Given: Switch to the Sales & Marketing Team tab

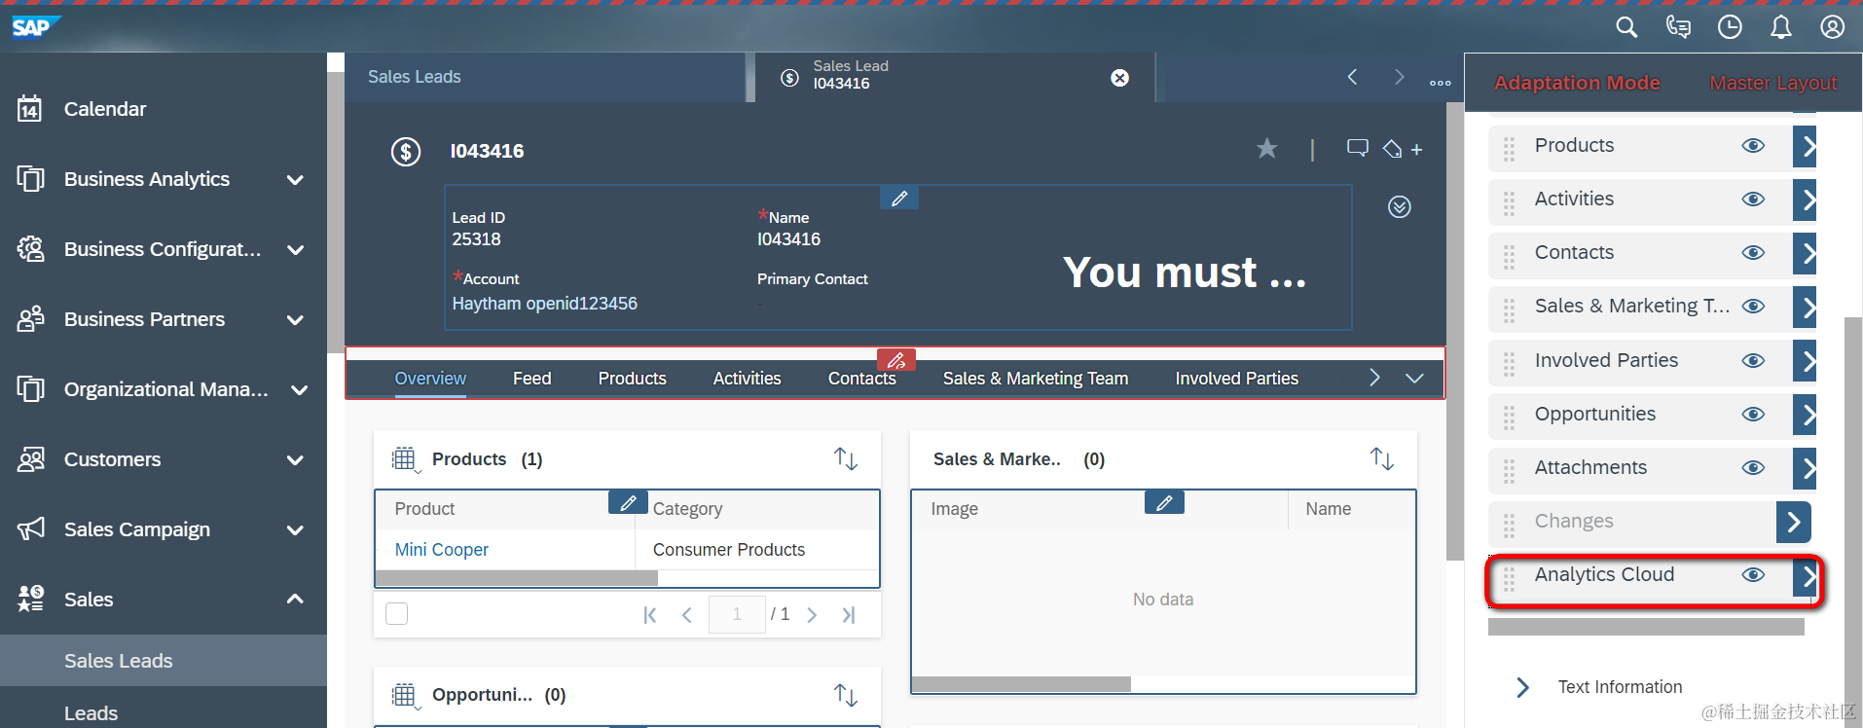Looking at the screenshot, I should [x=1036, y=379].
